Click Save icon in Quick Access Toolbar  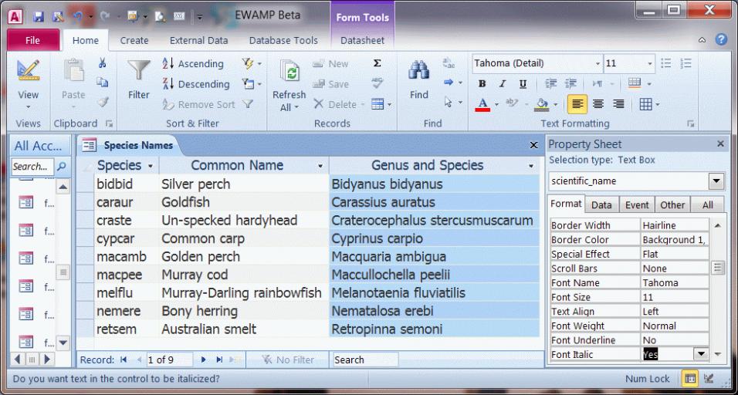coord(39,16)
